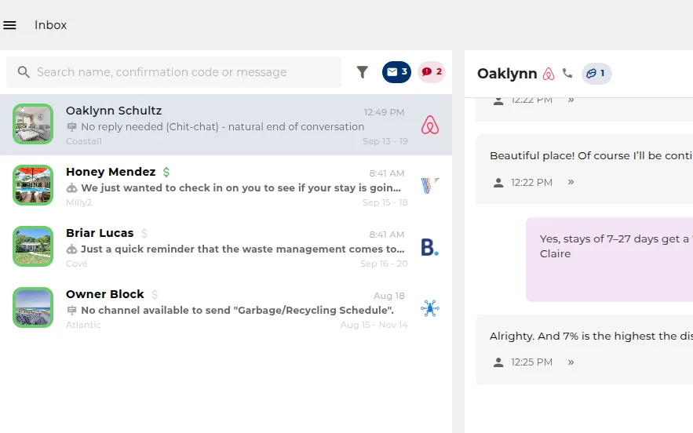Click note icon before 'No reply needed'
The image size is (693, 433).
71,127
